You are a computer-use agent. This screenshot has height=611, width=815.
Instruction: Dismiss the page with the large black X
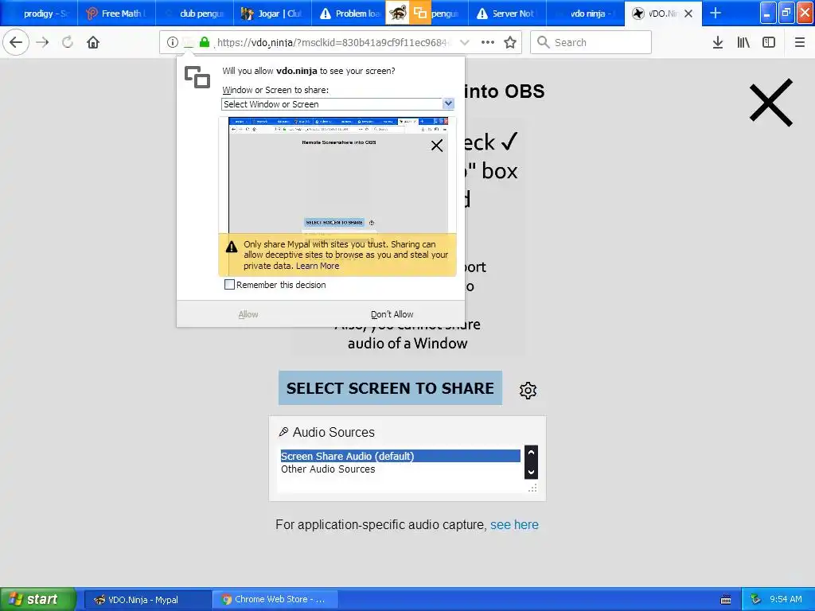770,103
